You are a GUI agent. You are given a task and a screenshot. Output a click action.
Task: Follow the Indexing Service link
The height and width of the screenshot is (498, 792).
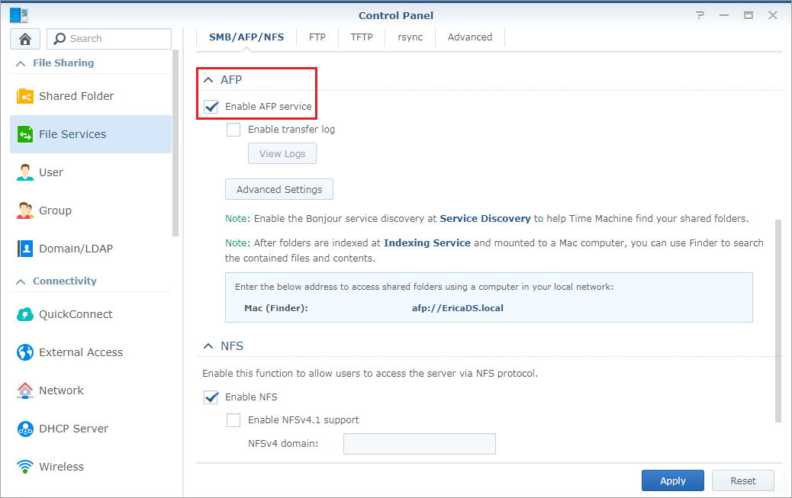[427, 243]
